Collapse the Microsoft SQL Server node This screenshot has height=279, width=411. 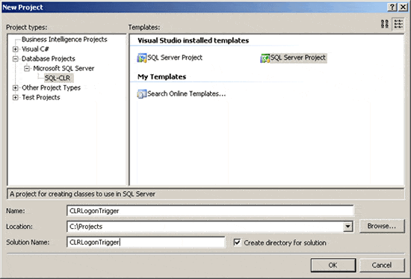[x=27, y=69]
